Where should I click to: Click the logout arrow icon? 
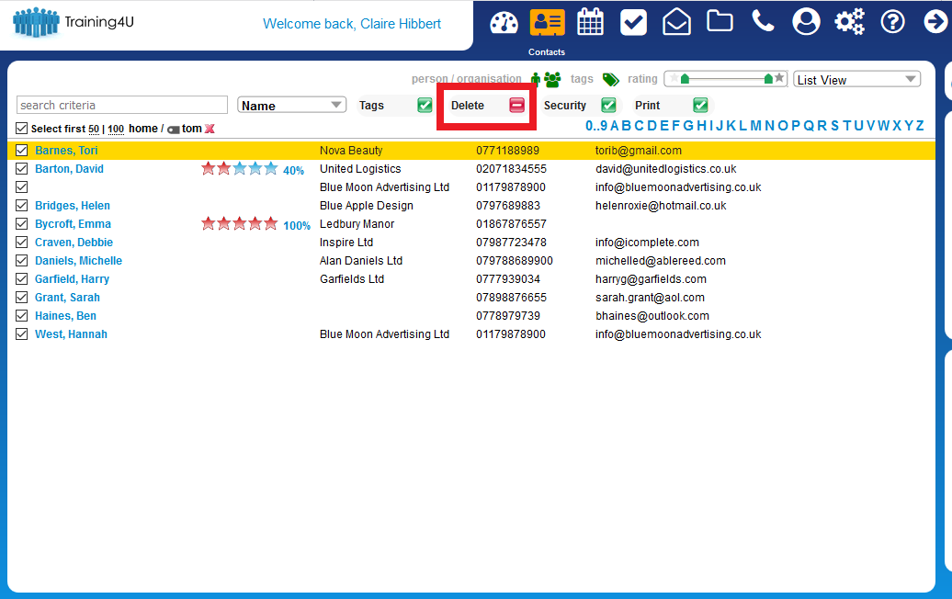click(x=935, y=22)
